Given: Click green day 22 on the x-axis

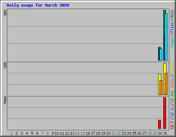Looking at the screenshot, I should (x=119, y=133).
